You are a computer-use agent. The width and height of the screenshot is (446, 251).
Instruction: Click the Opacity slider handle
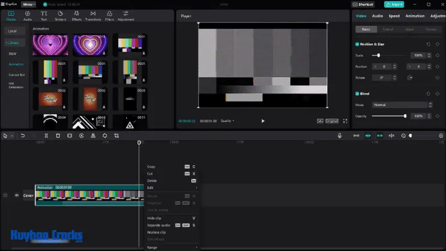point(405,116)
